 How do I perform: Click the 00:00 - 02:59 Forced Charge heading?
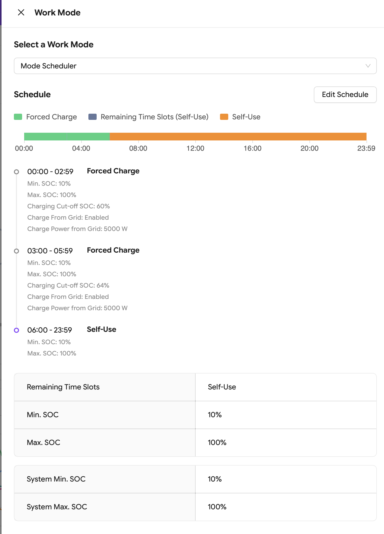113,171
